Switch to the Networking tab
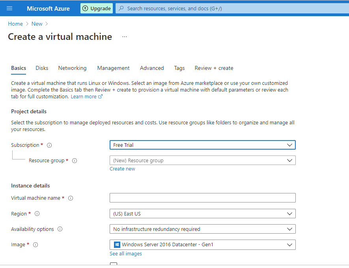Image resolution: width=349 pixels, height=268 pixels. pos(72,68)
